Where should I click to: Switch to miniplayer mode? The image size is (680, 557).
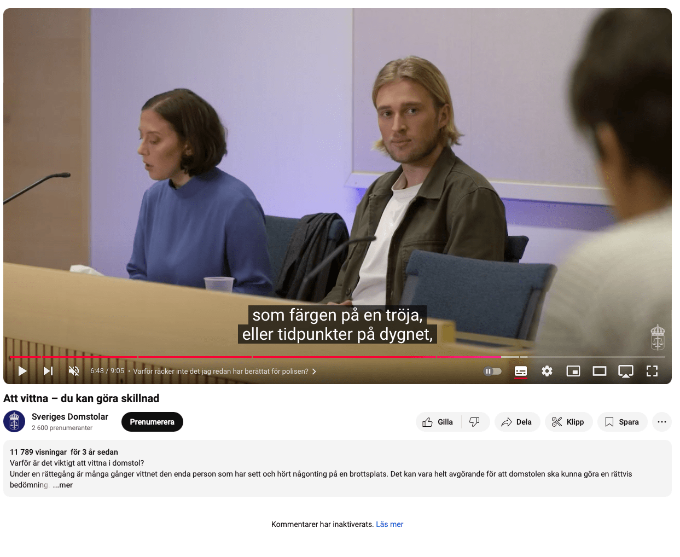point(573,371)
